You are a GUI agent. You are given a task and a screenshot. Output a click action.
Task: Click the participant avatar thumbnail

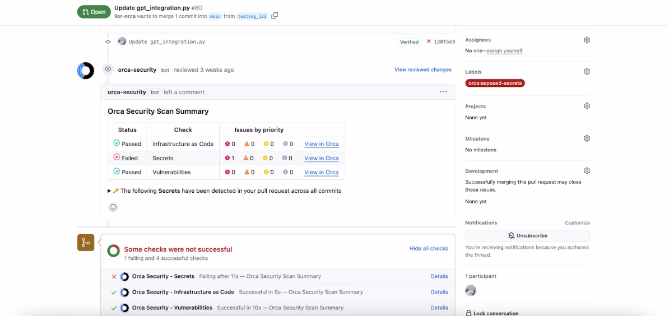[471, 290]
